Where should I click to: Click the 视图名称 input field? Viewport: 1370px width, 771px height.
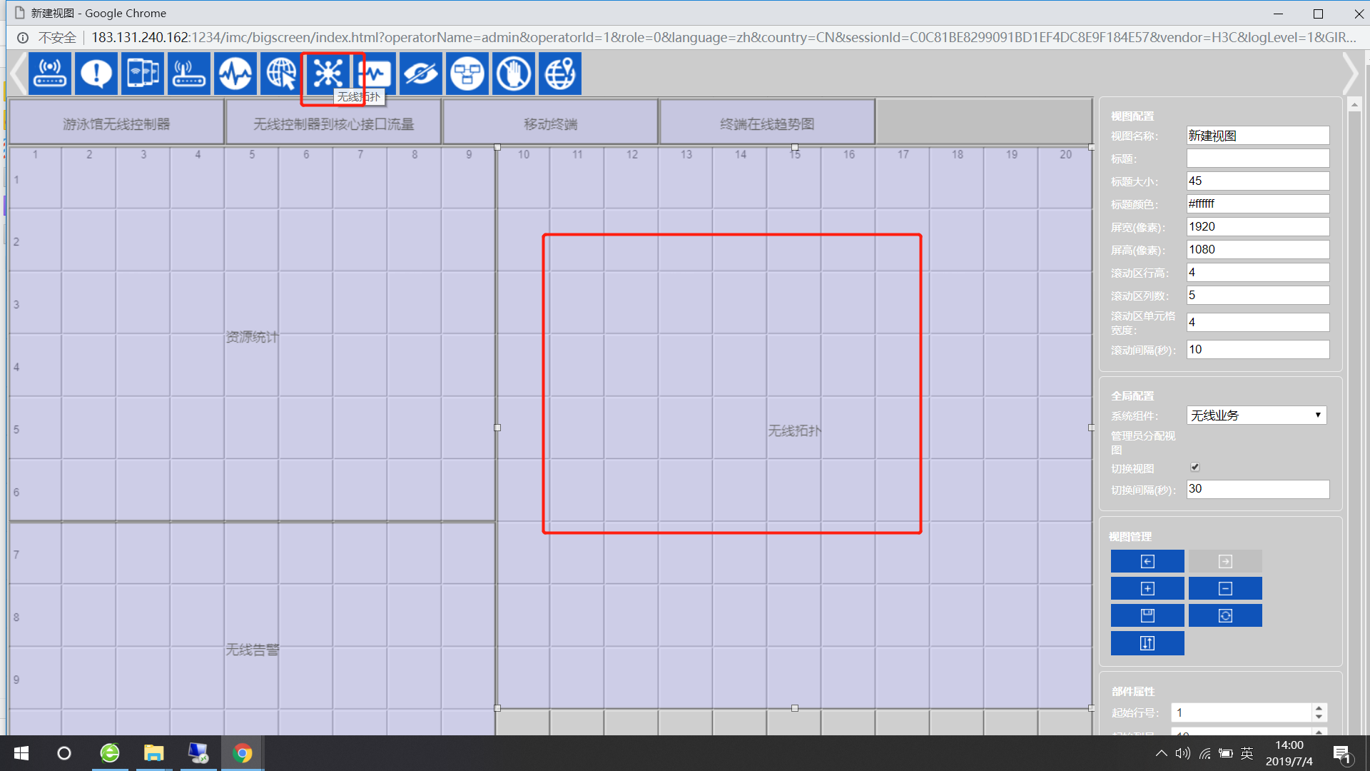(x=1257, y=136)
